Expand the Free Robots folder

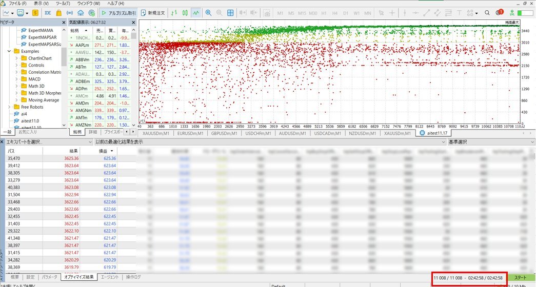coord(10,107)
